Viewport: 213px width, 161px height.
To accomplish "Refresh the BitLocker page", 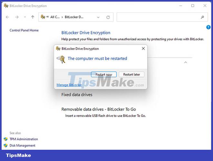I will [x=108, y=17].
